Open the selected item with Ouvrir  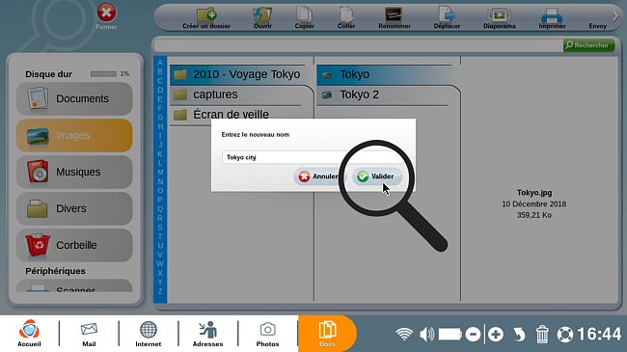coord(262,17)
